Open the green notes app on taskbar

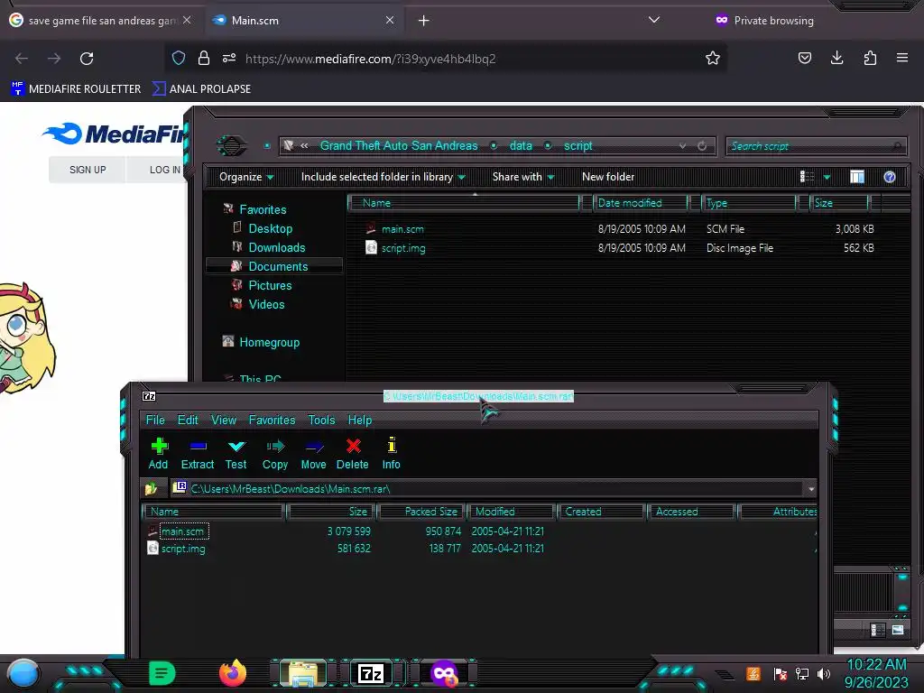coord(162,673)
